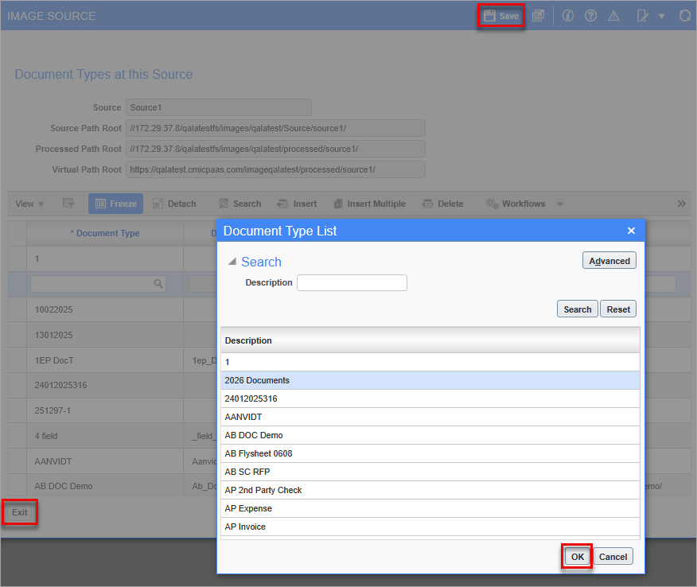697x587 pixels.
Task: Select the 'AP Invoice' row
Action: pos(430,526)
